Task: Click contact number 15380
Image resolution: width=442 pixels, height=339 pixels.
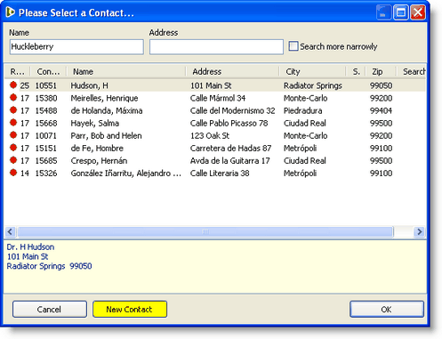Action: 46,98
